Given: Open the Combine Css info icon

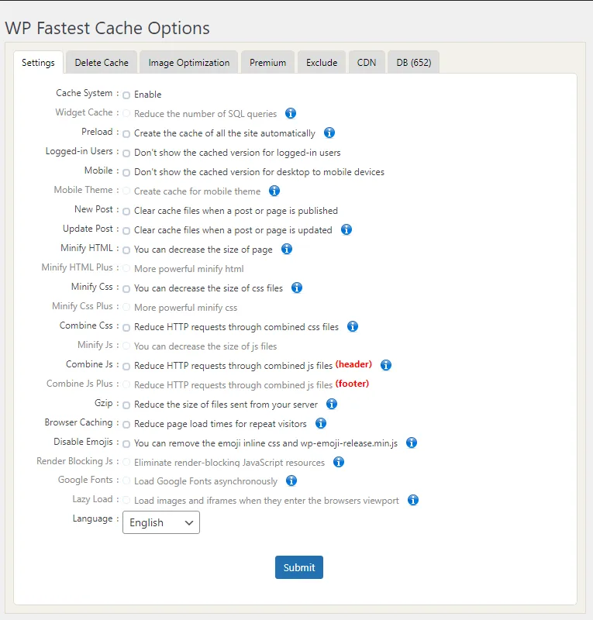Looking at the screenshot, I should (353, 326).
